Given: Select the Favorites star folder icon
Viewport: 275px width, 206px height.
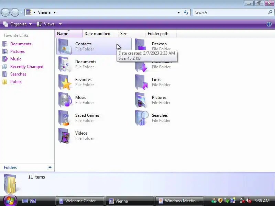Looking at the screenshot, I should click(65, 82).
